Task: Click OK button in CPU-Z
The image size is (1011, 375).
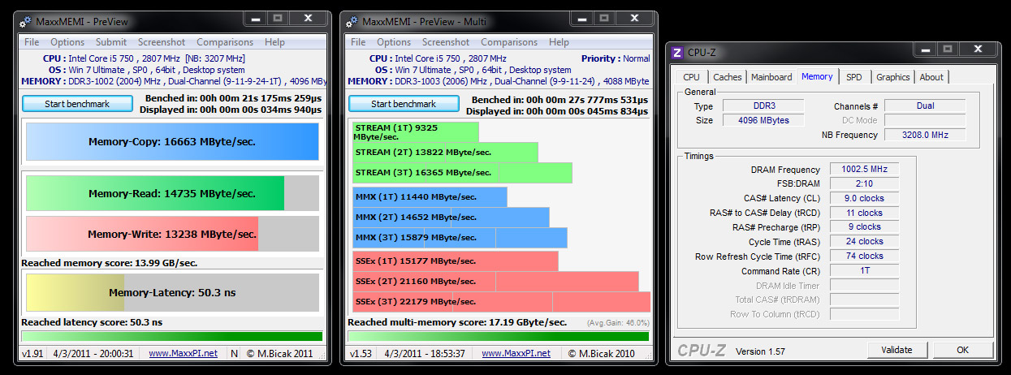Action: click(x=962, y=350)
